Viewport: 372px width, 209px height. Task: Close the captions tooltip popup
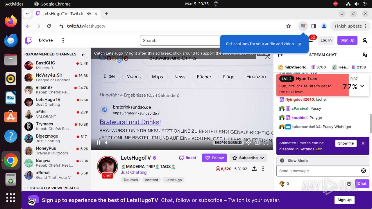300,44
